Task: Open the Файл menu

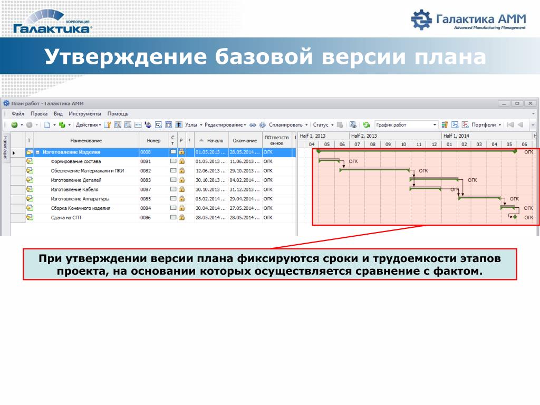Action: (x=18, y=114)
